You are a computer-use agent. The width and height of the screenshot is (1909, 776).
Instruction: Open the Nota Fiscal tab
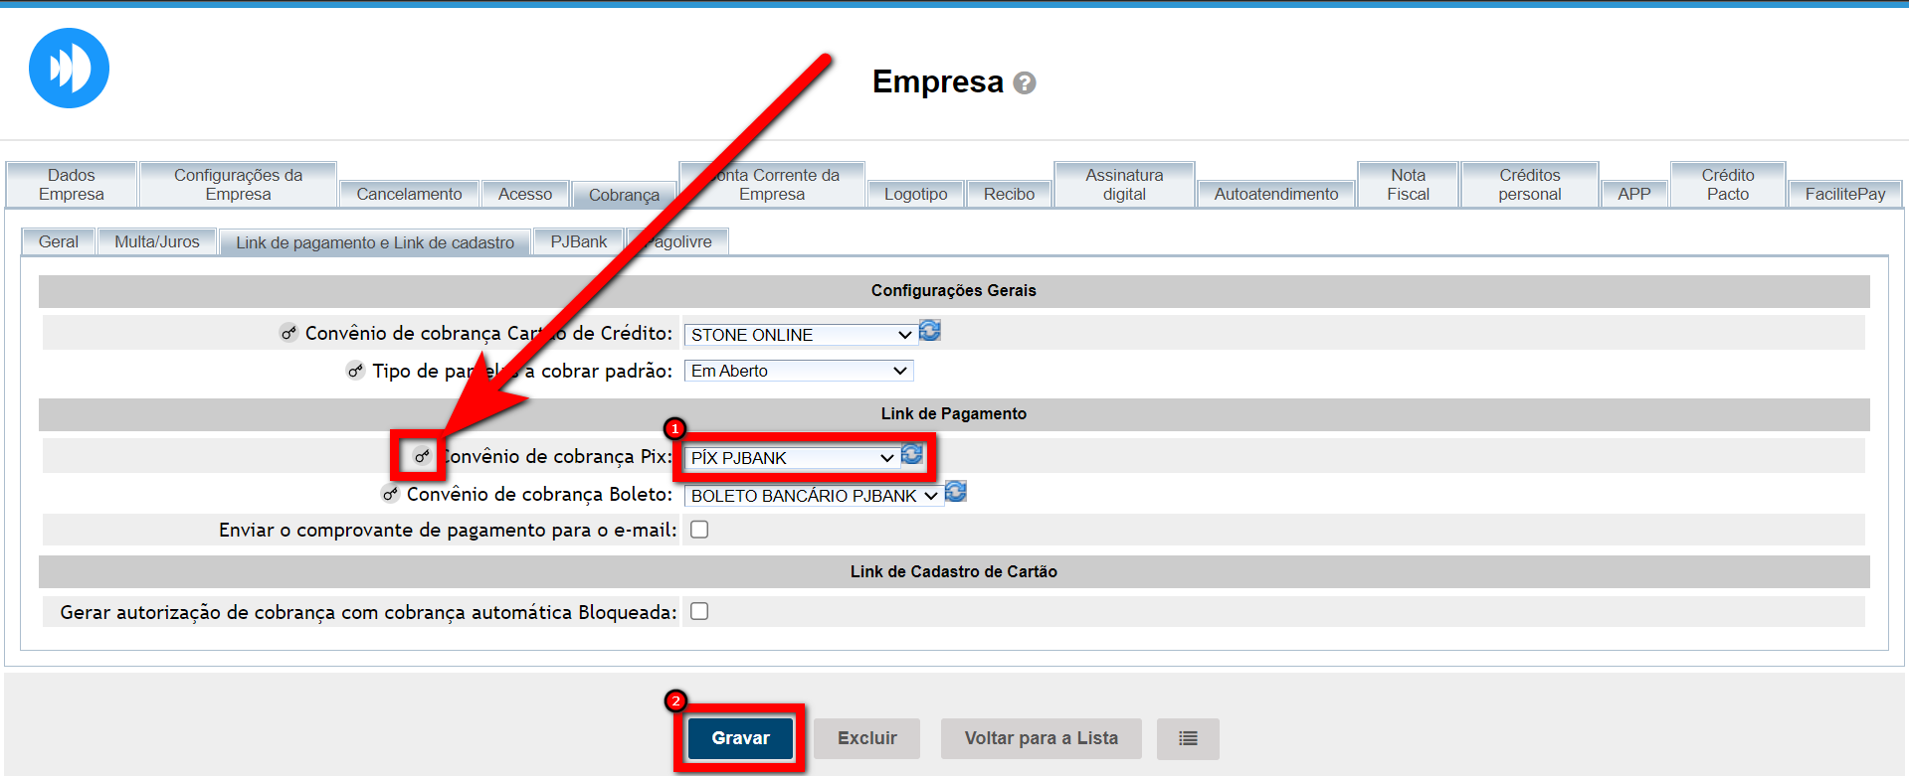tap(1408, 185)
